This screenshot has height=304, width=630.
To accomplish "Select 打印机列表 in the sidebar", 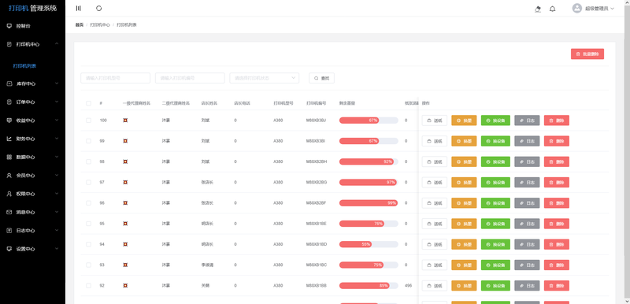I will (x=25, y=66).
